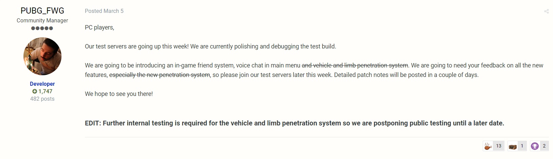The height and width of the screenshot is (159, 553).
Task: Show the 2 trophy reaction count
Action: coord(544,146)
